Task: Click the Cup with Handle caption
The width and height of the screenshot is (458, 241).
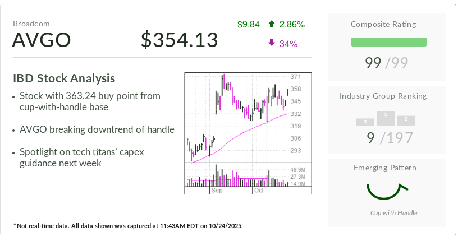Action: pos(394,213)
